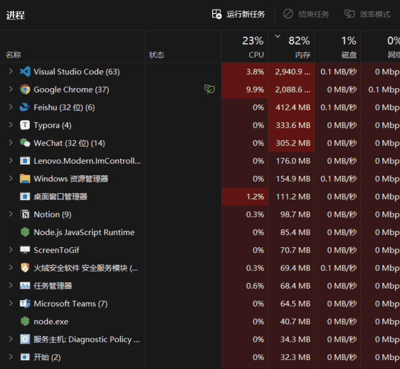Sort by the 磁盘 column header
The width and height of the screenshot is (400, 369).
point(338,47)
